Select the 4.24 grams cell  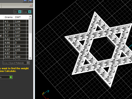point(9,25)
